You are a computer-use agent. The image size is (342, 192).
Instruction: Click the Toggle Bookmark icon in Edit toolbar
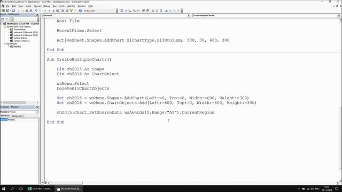tap(166, 11)
